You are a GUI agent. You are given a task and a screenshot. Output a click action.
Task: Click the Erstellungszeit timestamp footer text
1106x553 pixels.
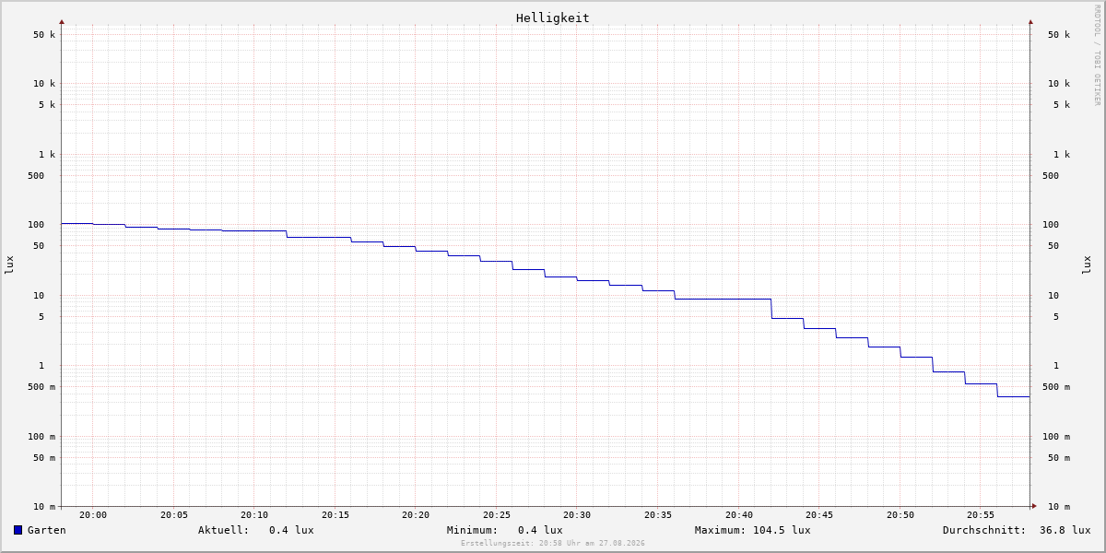pos(553,544)
